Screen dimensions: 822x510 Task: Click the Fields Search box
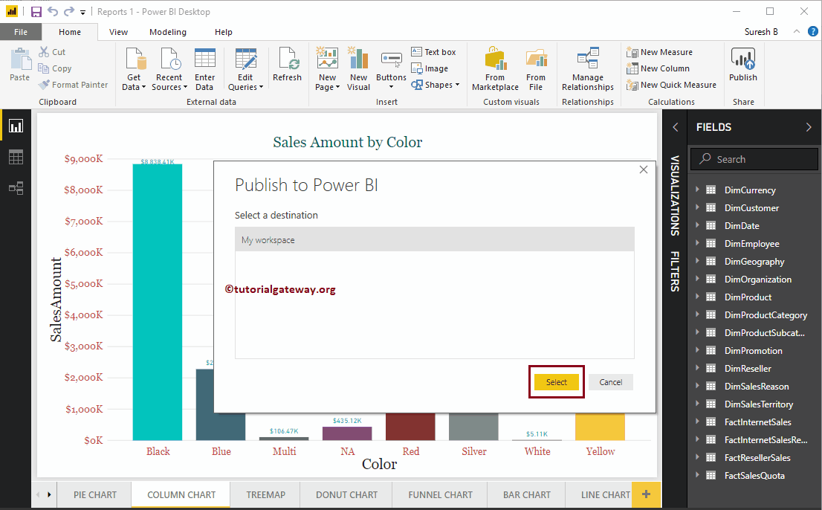point(754,159)
